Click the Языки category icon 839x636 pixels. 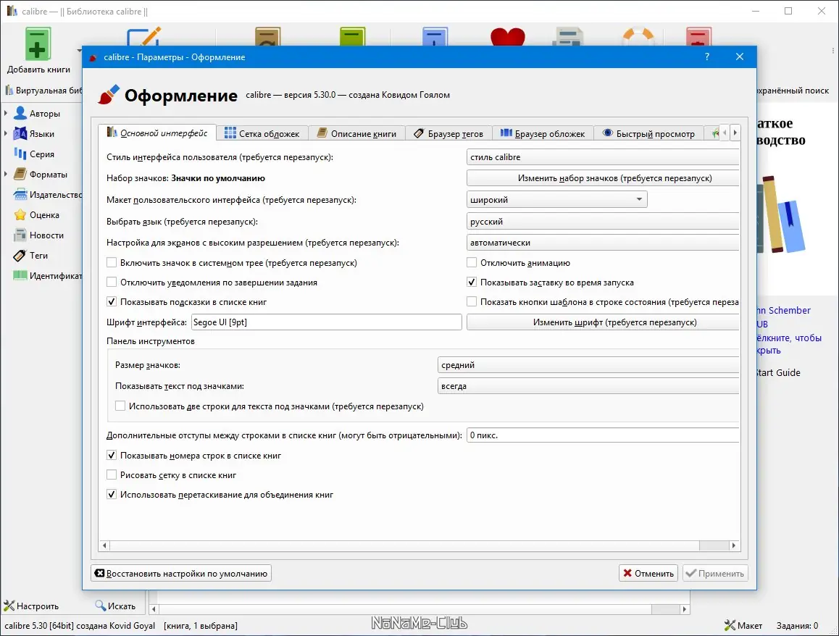[20, 133]
